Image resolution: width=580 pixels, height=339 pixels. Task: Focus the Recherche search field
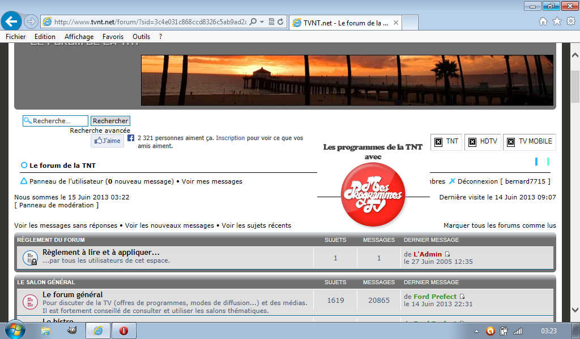tap(56, 120)
